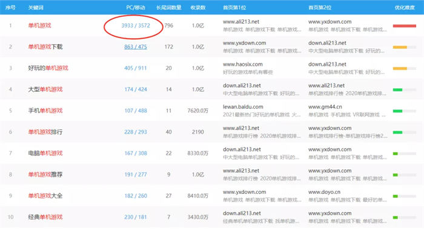This screenshot has width=424, height=229.
Task: Click indexed count 8330.0万
Action: coord(198,153)
